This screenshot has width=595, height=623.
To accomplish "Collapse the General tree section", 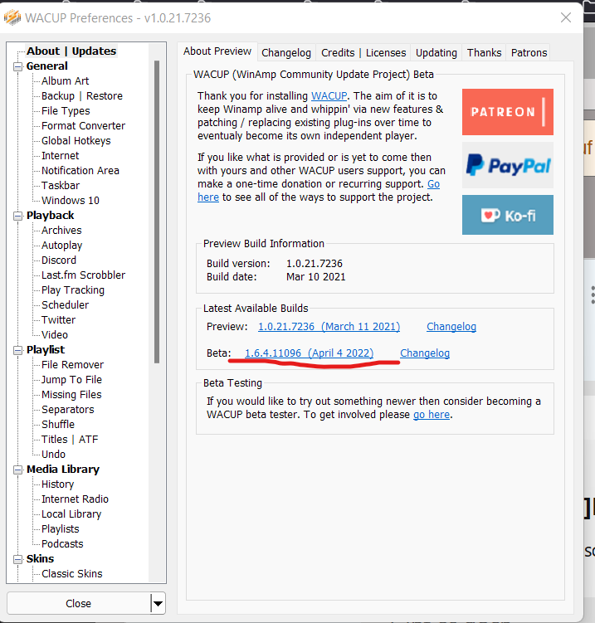I will coord(18,66).
